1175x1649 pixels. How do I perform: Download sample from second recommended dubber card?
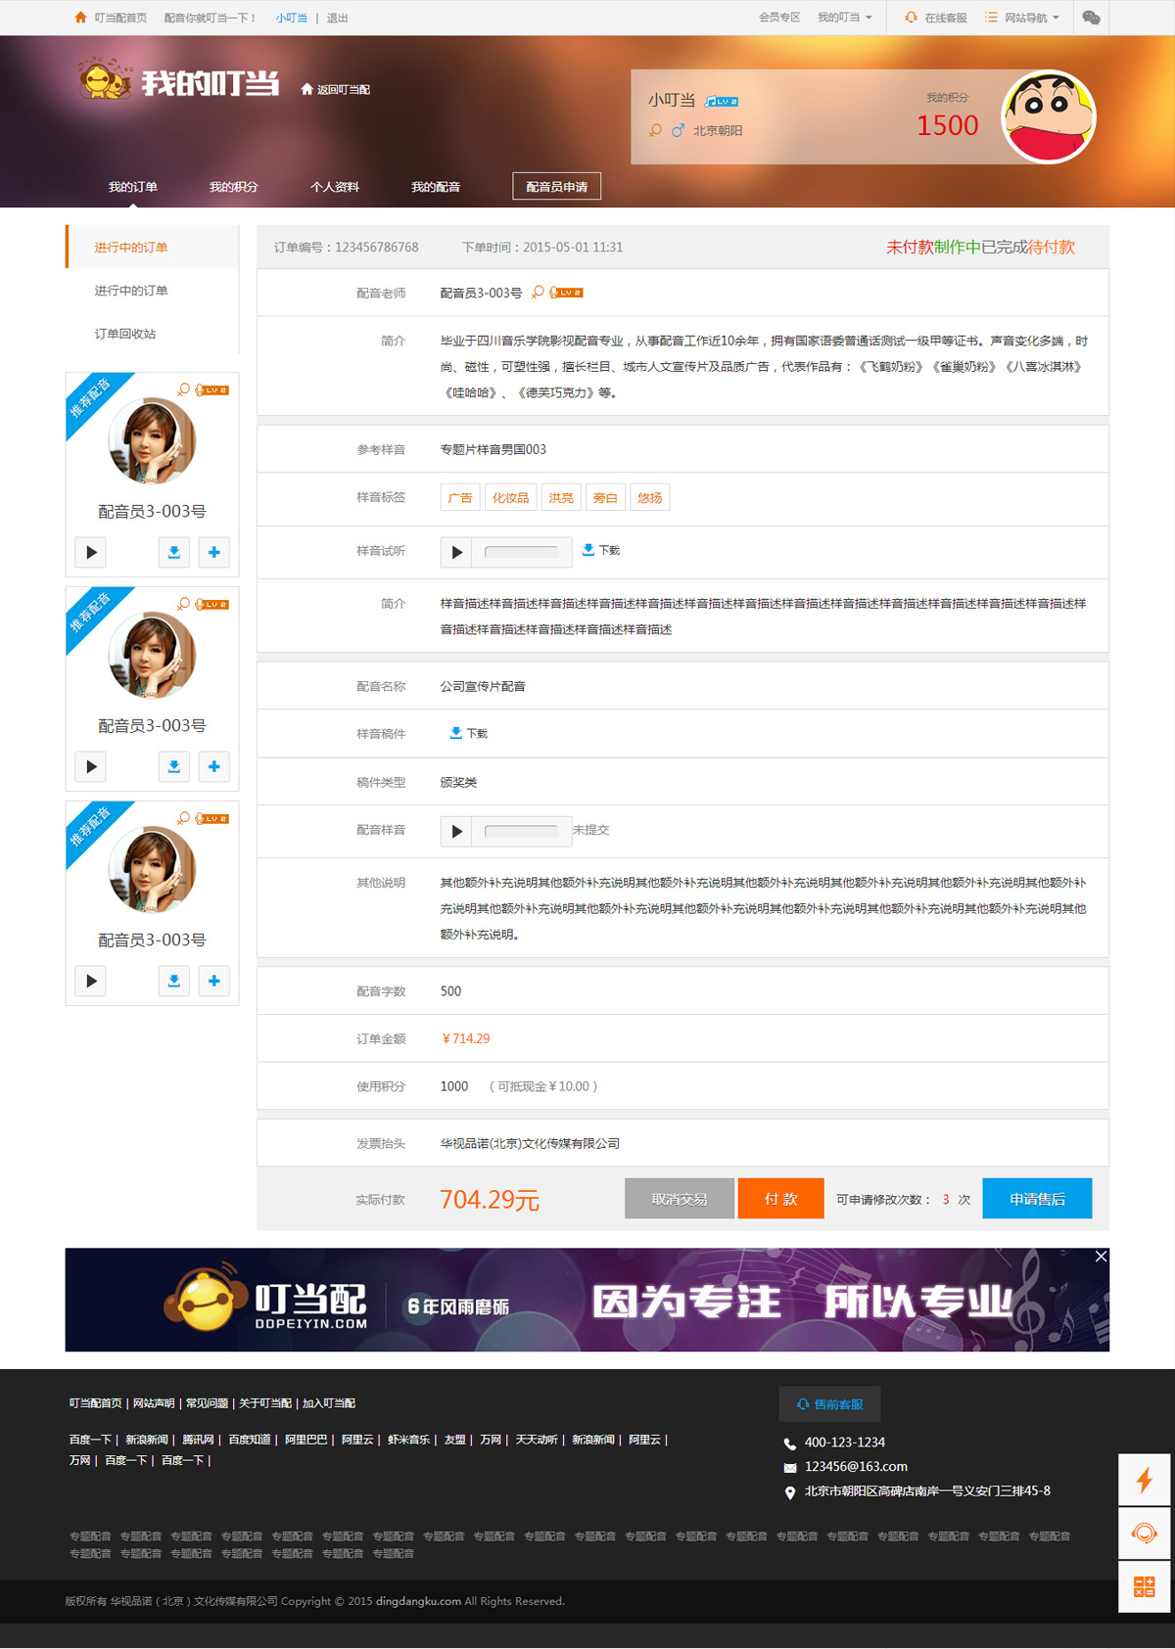pos(174,766)
